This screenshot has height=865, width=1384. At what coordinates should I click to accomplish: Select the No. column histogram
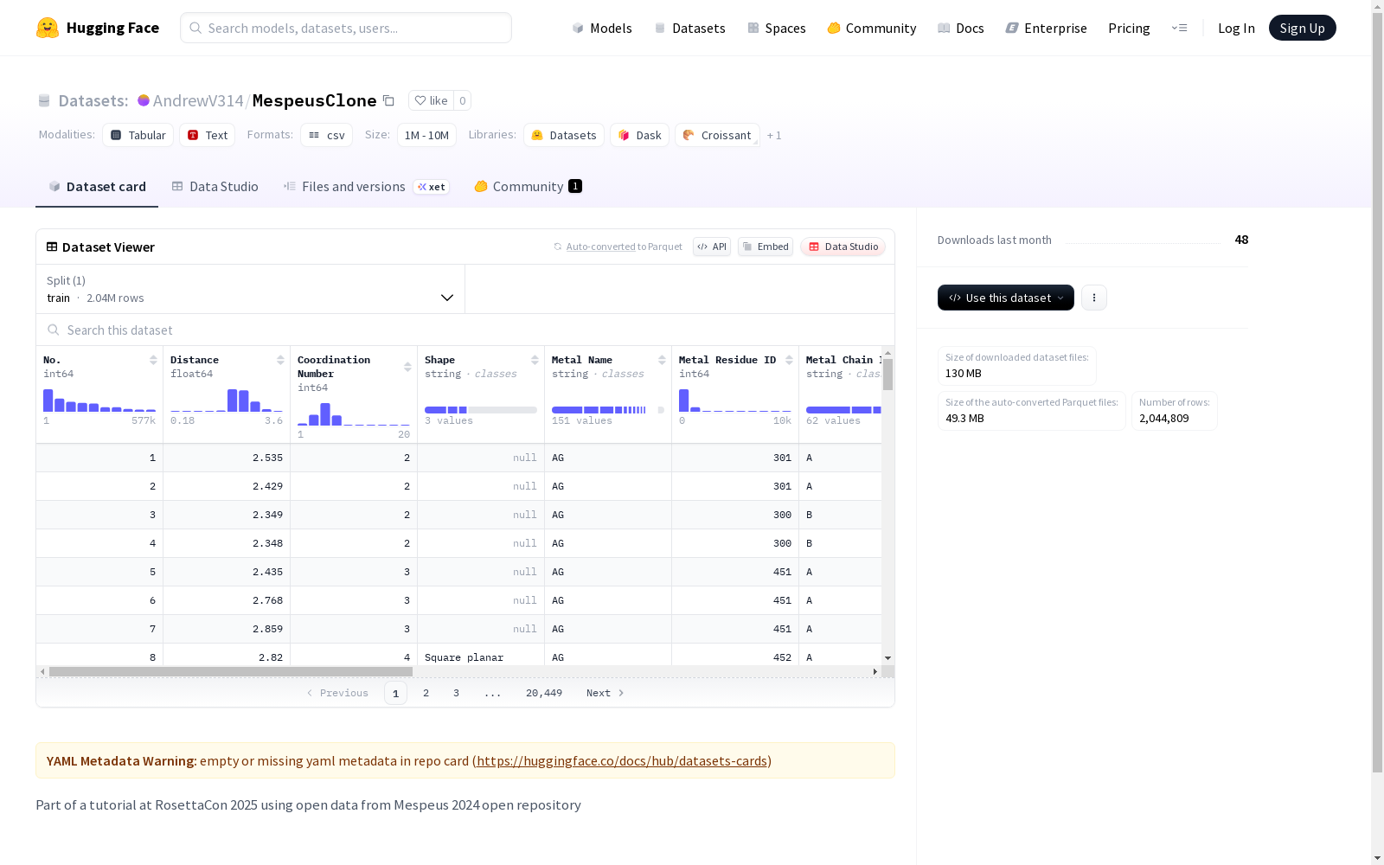tap(99, 400)
